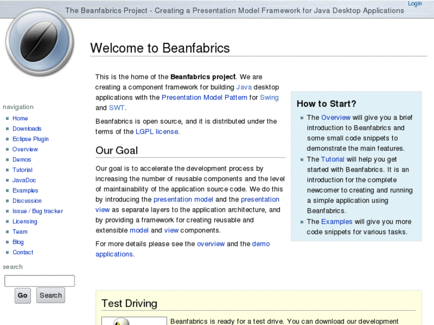Open the Downloads navigation link

tap(27, 129)
